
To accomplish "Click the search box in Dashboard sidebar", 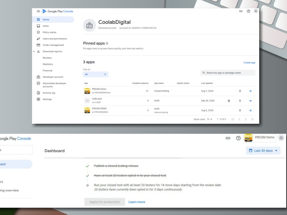I will [16, 150].
